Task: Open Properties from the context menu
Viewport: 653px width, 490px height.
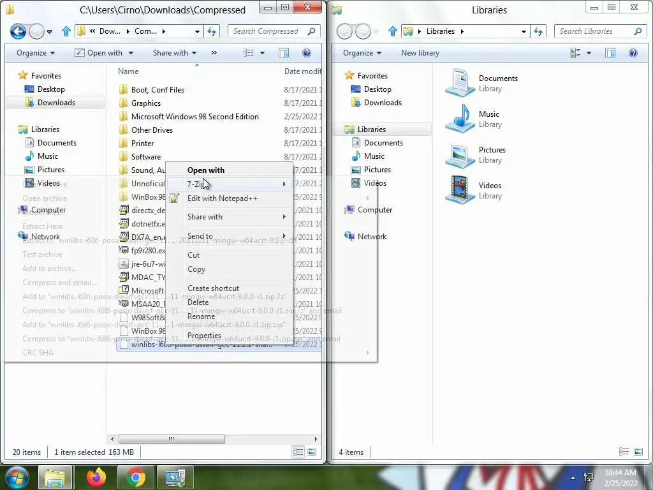Action: tap(230, 336)
